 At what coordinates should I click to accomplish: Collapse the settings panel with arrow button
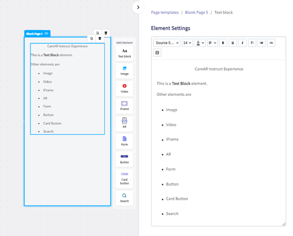tap(138, 8)
